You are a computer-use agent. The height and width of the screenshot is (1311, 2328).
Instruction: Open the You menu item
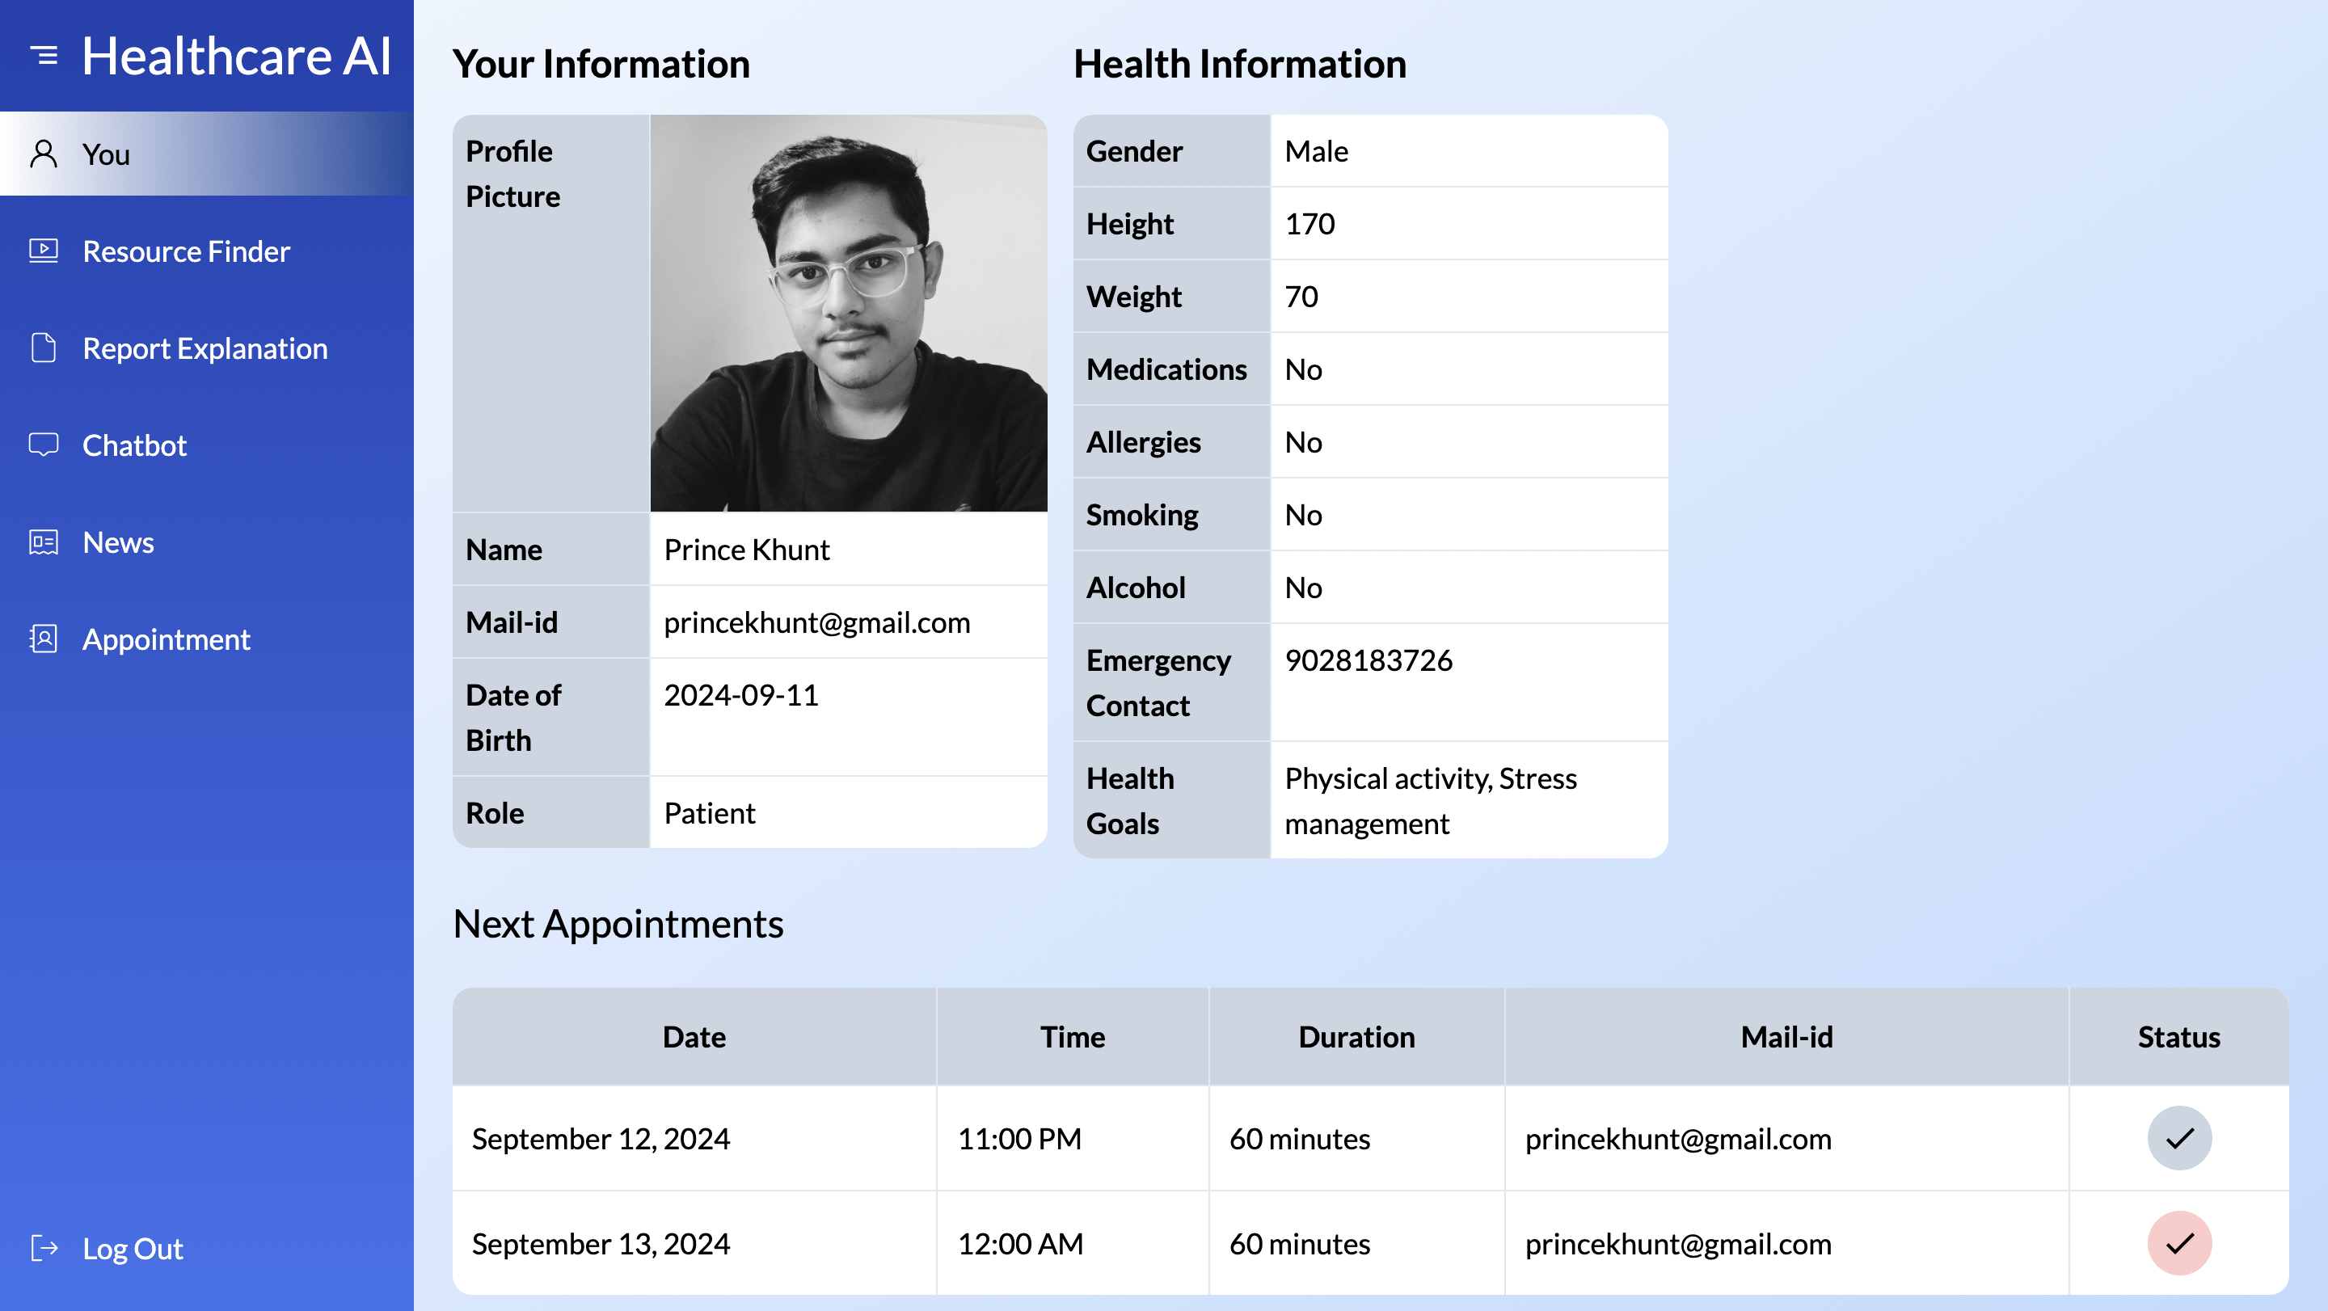pos(207,154)
